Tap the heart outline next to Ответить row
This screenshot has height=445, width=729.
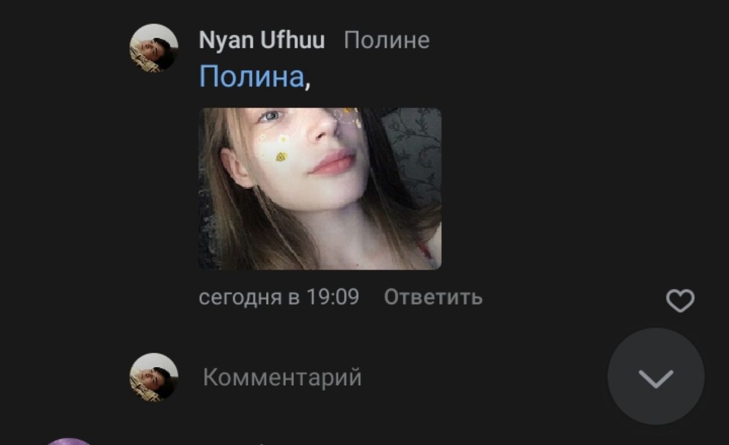point(681,301)
